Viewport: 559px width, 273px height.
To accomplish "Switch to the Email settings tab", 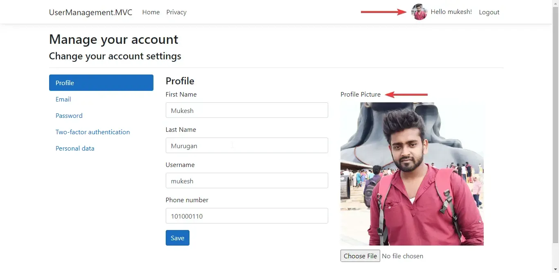I will (x=63, y=99).
